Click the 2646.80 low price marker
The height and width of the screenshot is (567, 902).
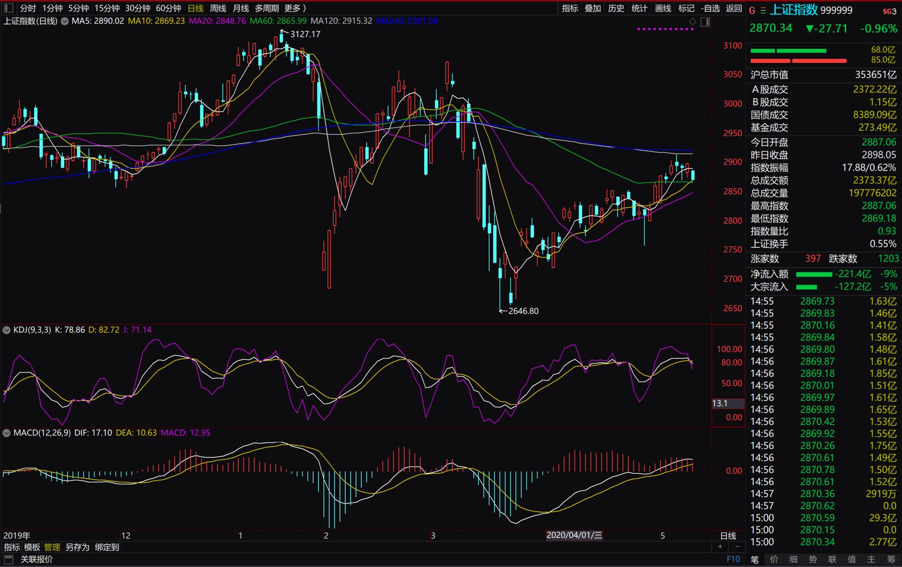point(523,311)
